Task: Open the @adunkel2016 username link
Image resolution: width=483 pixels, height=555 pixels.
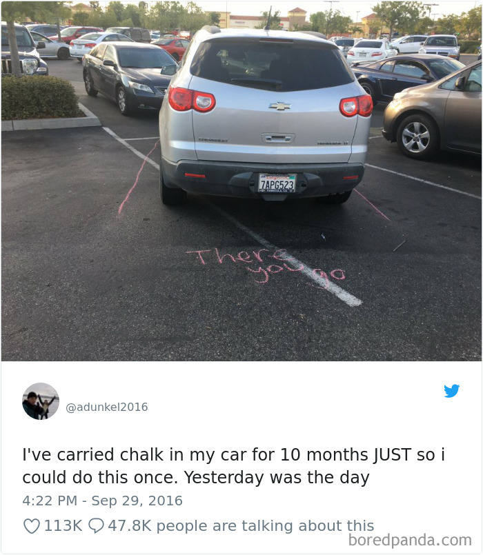Action: (107, 407)
